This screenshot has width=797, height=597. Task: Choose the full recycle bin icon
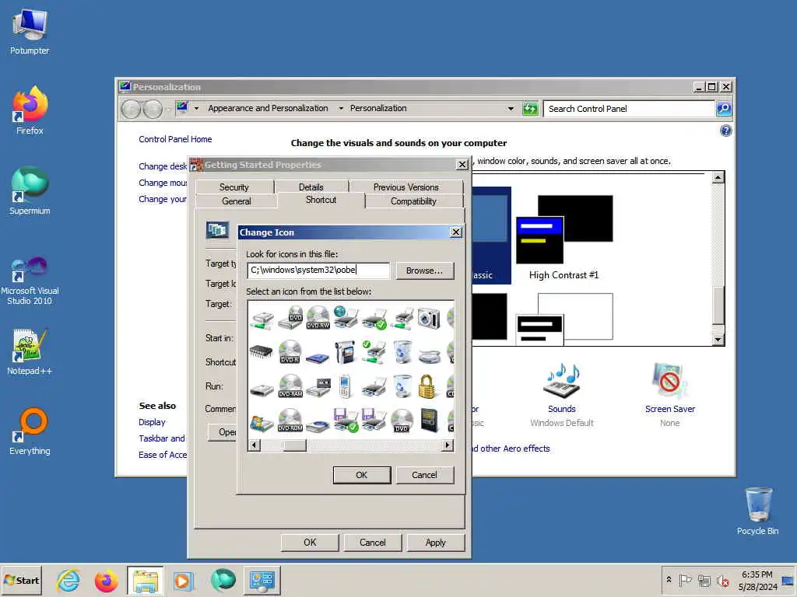402,352
